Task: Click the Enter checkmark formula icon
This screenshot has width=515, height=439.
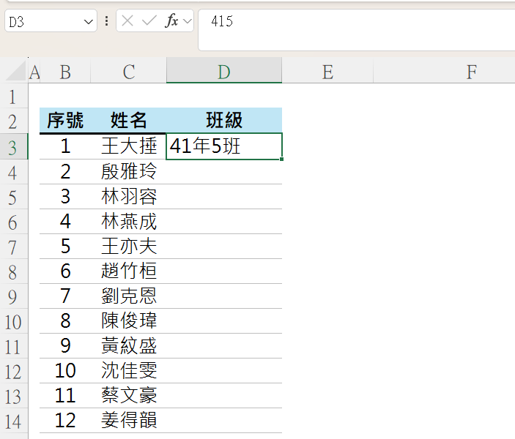Action: [149, 21]
